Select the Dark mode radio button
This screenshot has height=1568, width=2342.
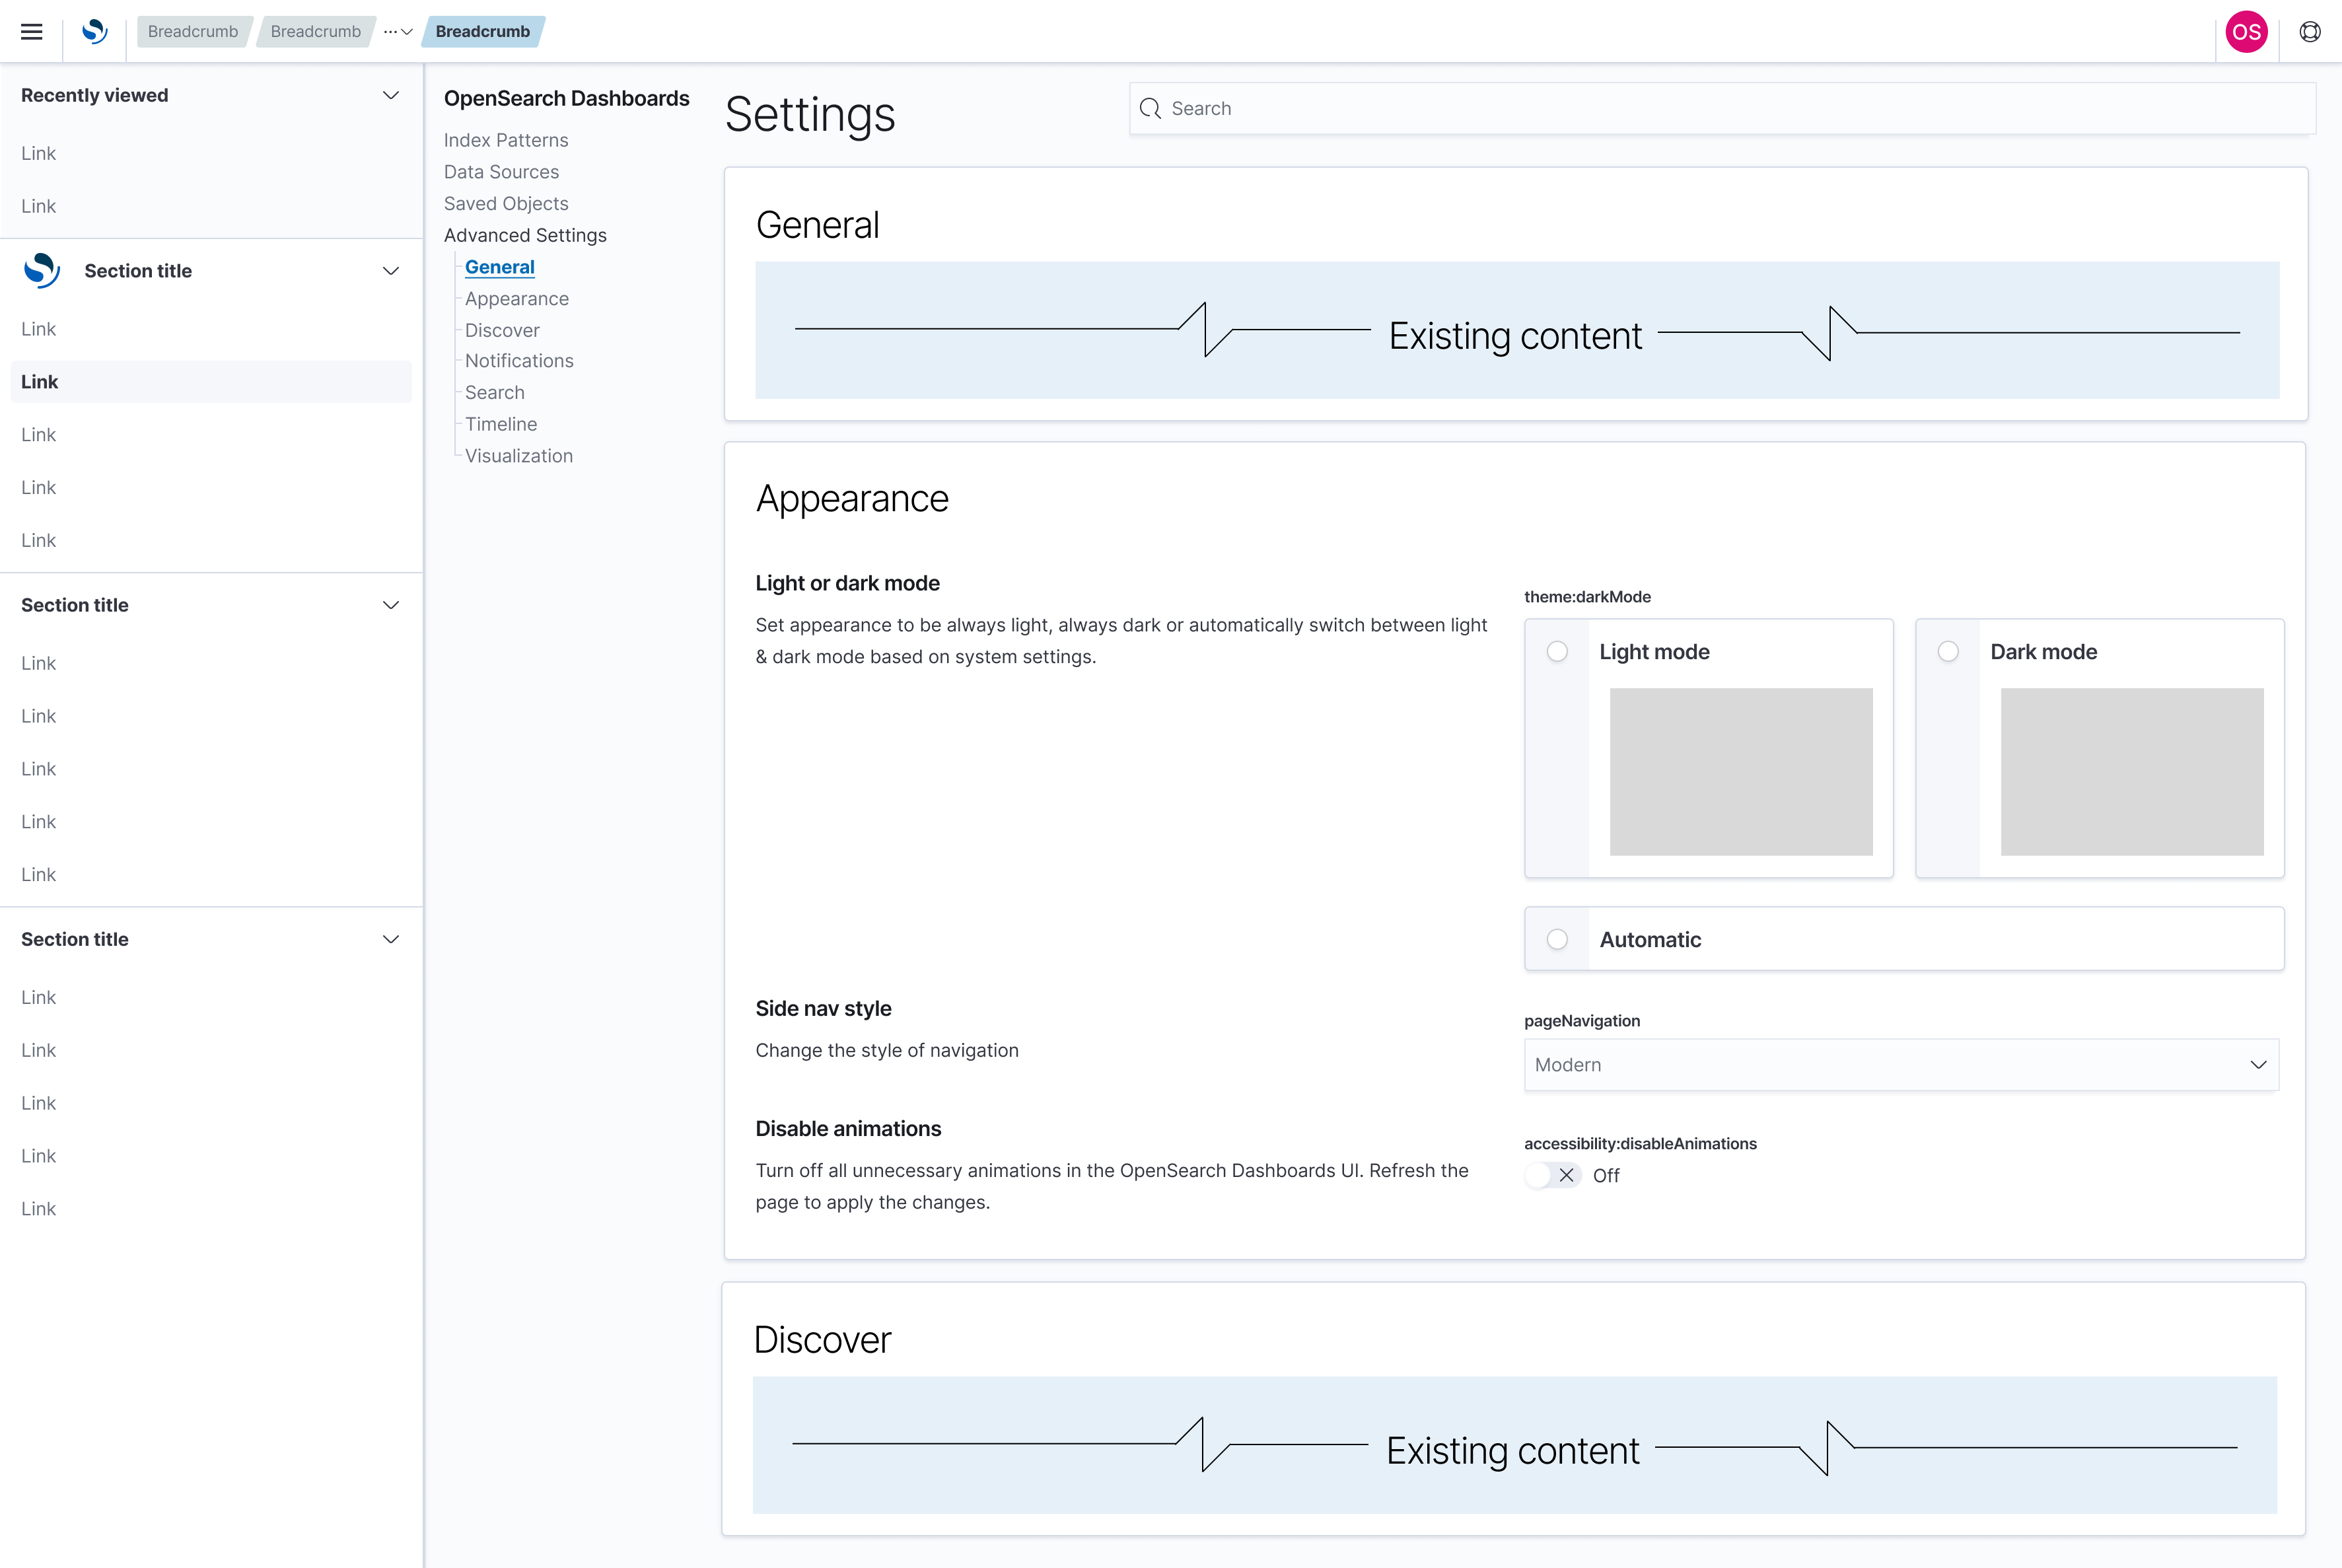(1947, 651)
